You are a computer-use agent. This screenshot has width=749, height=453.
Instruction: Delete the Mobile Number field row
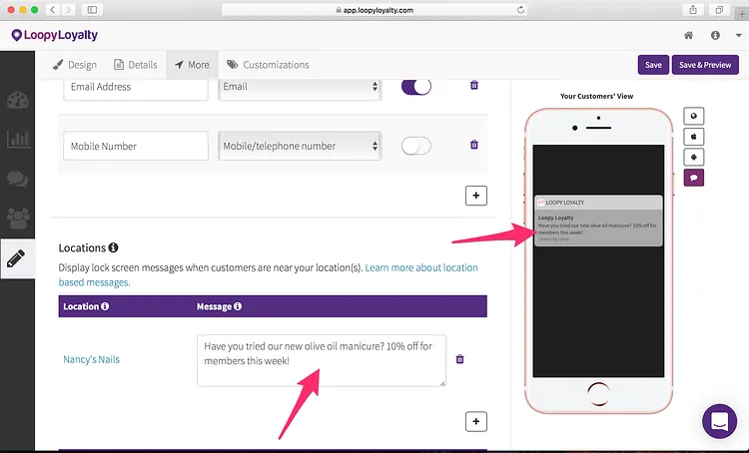tap(473, 144)
